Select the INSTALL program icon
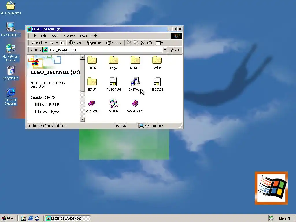This screenshot has width=296, height=222. (x=135, y=82)
